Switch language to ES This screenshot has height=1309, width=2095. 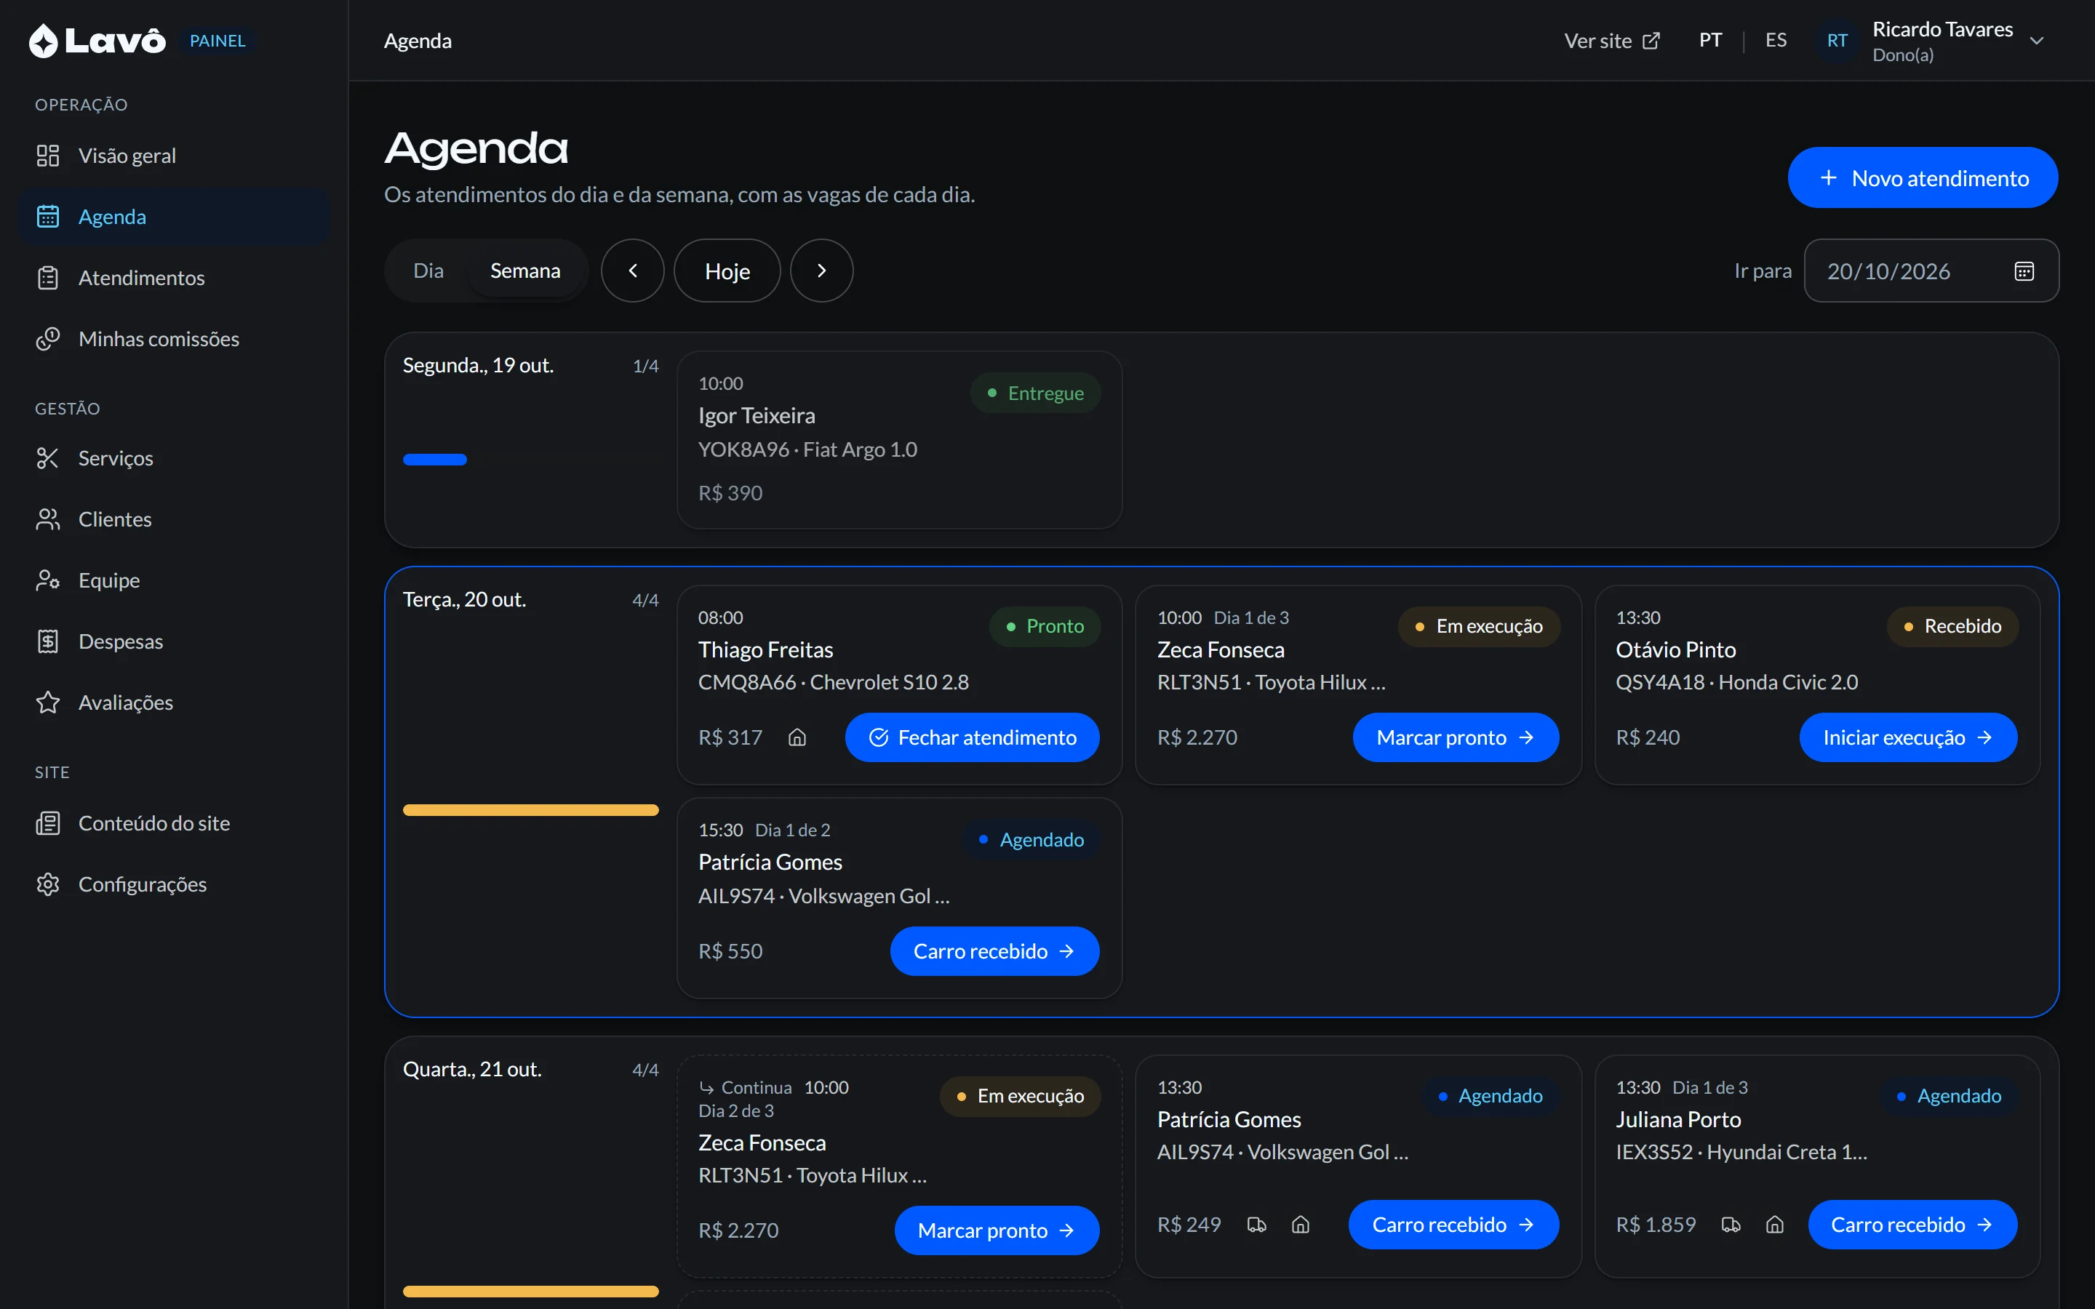click(x=1776, y=41)
